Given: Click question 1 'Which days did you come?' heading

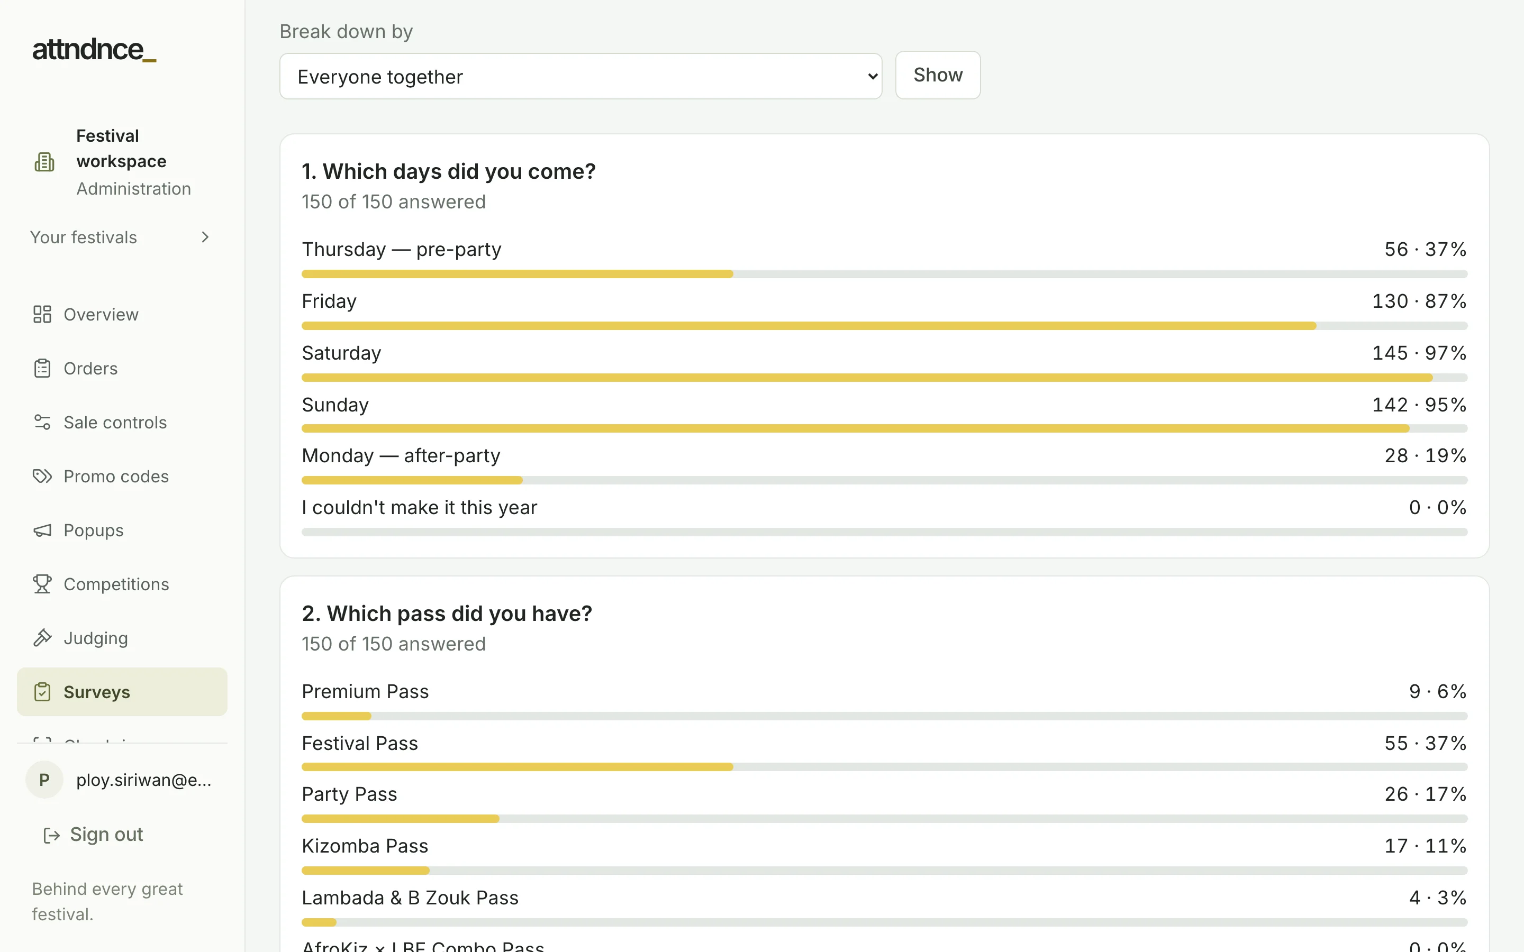Looking at the screenshot, I should [x=448, y=171].
